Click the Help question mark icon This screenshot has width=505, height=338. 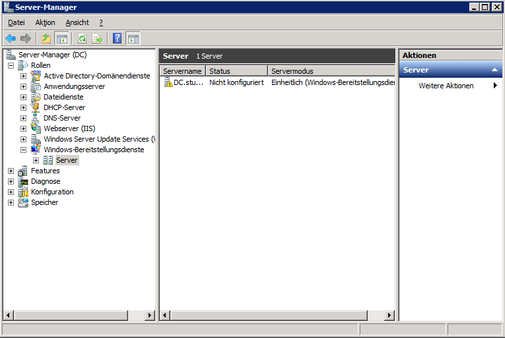pos(118,39)
